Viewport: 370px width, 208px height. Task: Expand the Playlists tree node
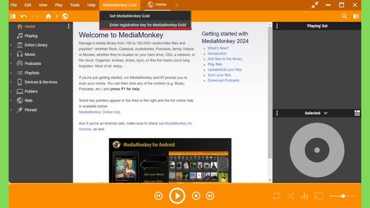pyautogui.click(x=11, y=73)
